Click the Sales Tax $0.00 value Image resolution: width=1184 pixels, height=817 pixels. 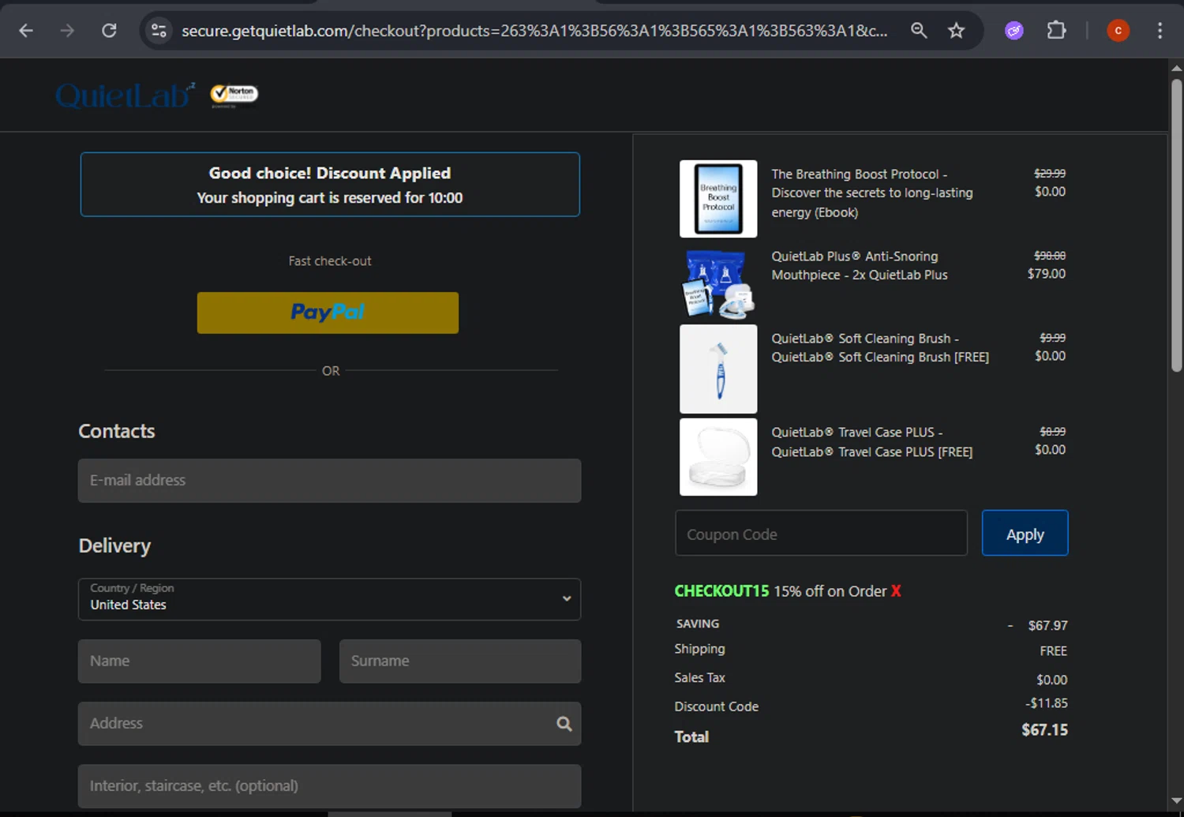point(1051,680)
